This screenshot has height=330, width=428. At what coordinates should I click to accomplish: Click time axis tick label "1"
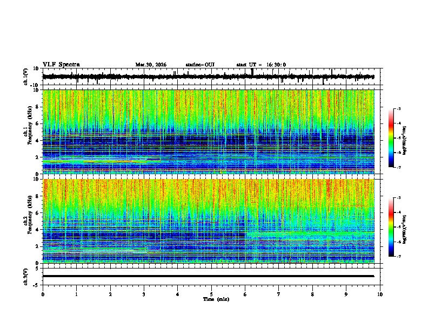tap(76, 294)
